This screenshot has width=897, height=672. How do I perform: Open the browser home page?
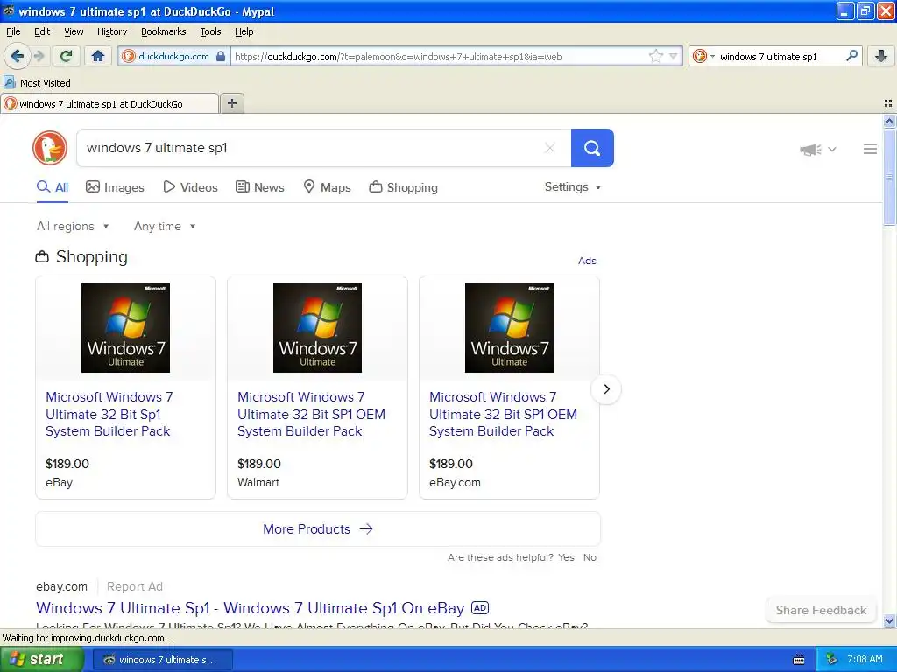pyautogui.click(x=98, y=56)
